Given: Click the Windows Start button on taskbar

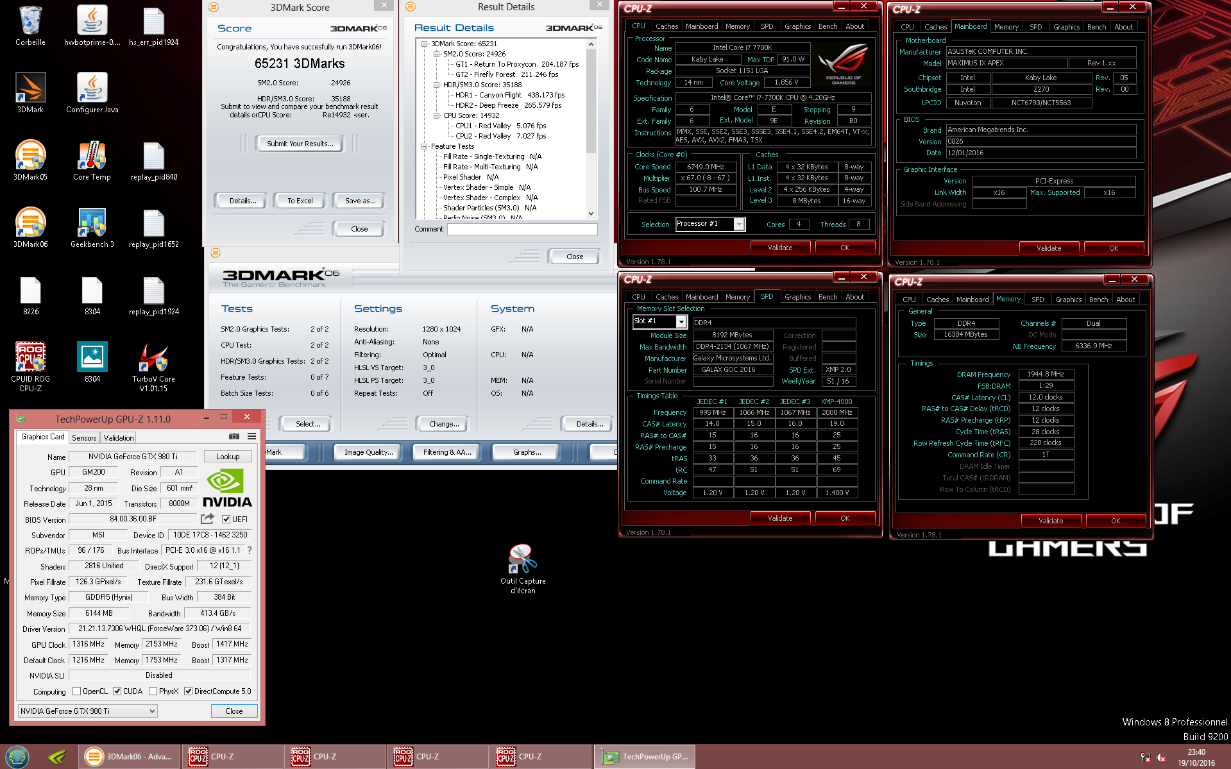Looking at the screenshot, I should click(17, 757).
